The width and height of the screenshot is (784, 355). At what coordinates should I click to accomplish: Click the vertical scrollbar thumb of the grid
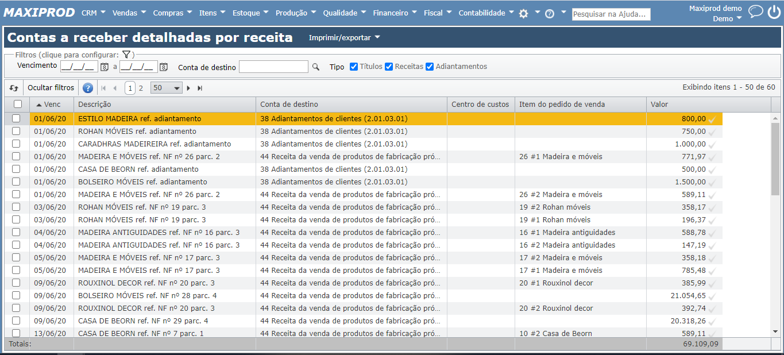coord(775,159)
